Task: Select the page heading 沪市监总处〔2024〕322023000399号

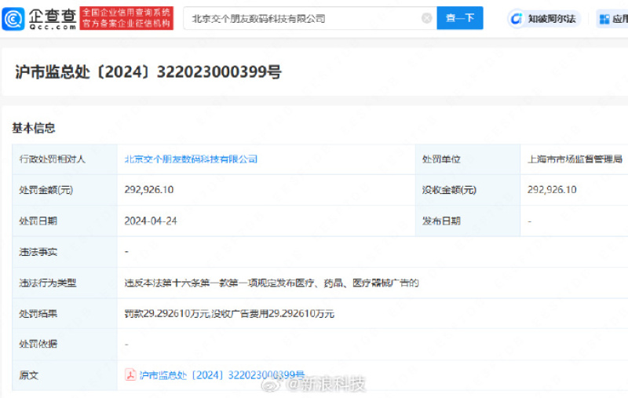Action: point(148,72)
